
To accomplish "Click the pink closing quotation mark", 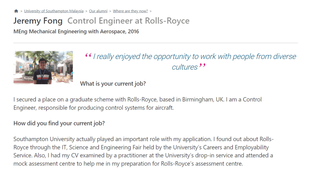I will 202,66.
